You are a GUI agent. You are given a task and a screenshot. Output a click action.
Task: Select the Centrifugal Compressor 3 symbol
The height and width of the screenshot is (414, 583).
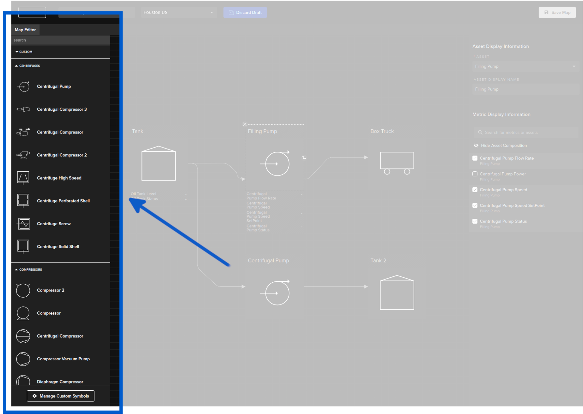coord(62,109)
